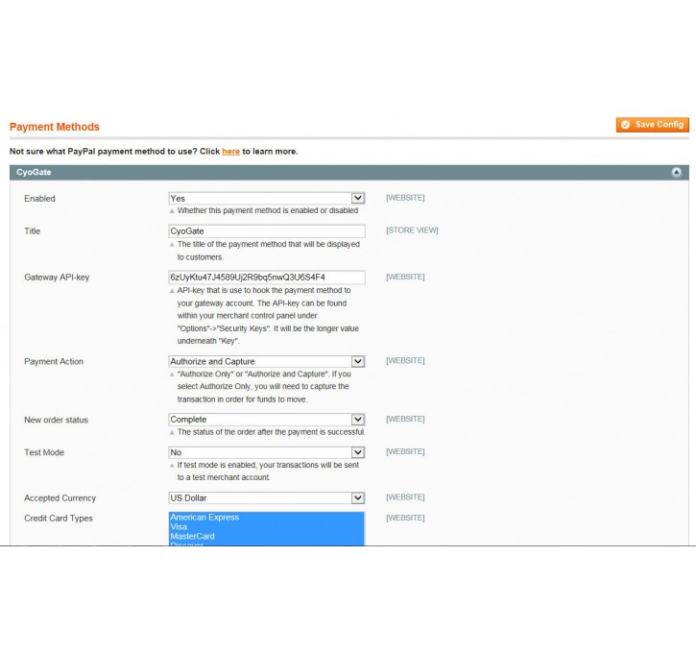The height and width of the screenshot is (653, 696).
Task: Collapse the CyoGate section arrow icon
Action: coord(676,172)
